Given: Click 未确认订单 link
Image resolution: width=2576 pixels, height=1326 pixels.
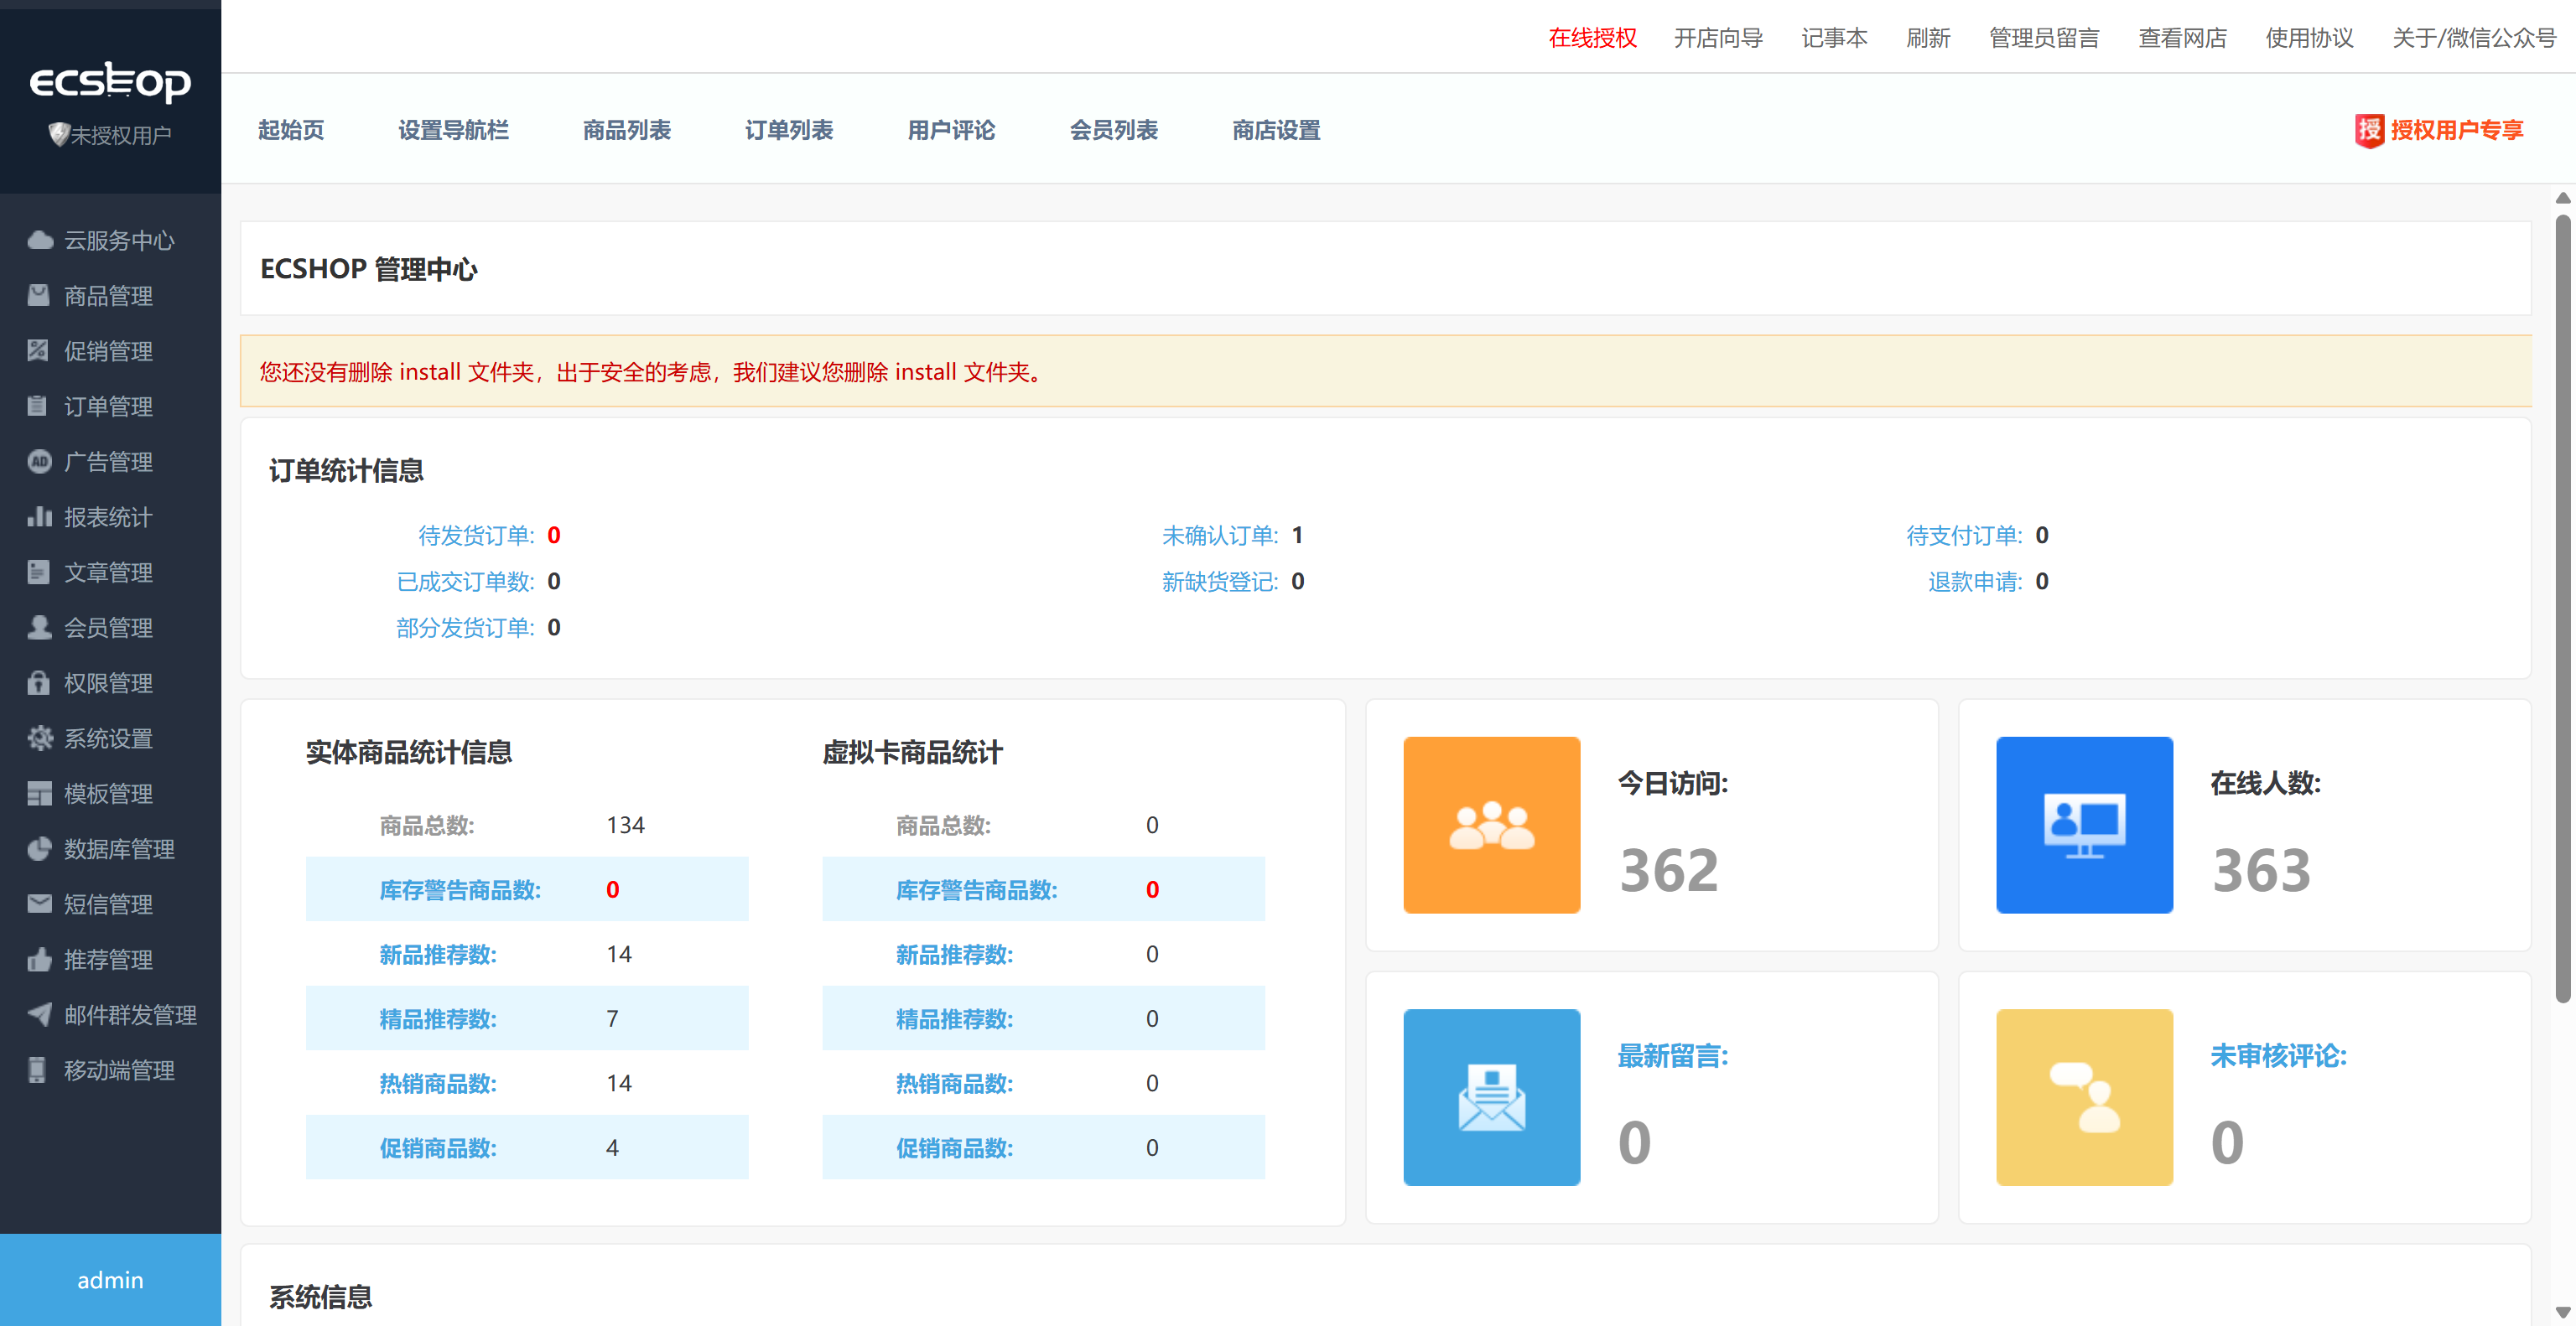Looking at the screenshot, I should [x=1220, y=536].
